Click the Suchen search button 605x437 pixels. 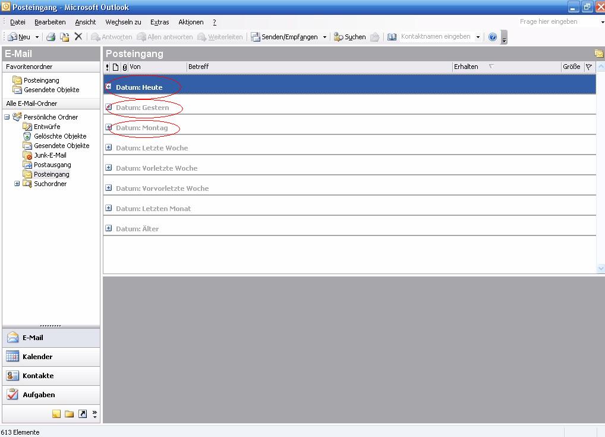coord(349,37)
